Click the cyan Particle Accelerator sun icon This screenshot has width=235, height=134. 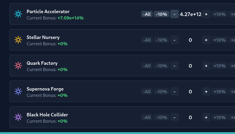(18, 14)
